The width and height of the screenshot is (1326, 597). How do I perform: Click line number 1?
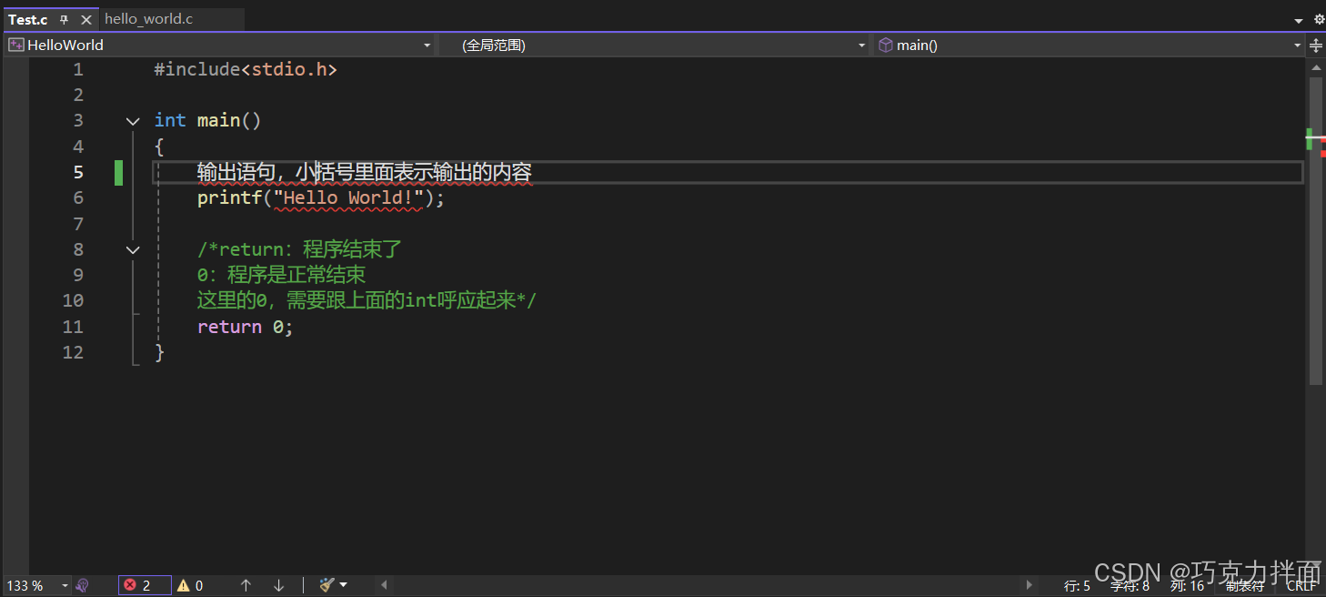coord(78,69)
